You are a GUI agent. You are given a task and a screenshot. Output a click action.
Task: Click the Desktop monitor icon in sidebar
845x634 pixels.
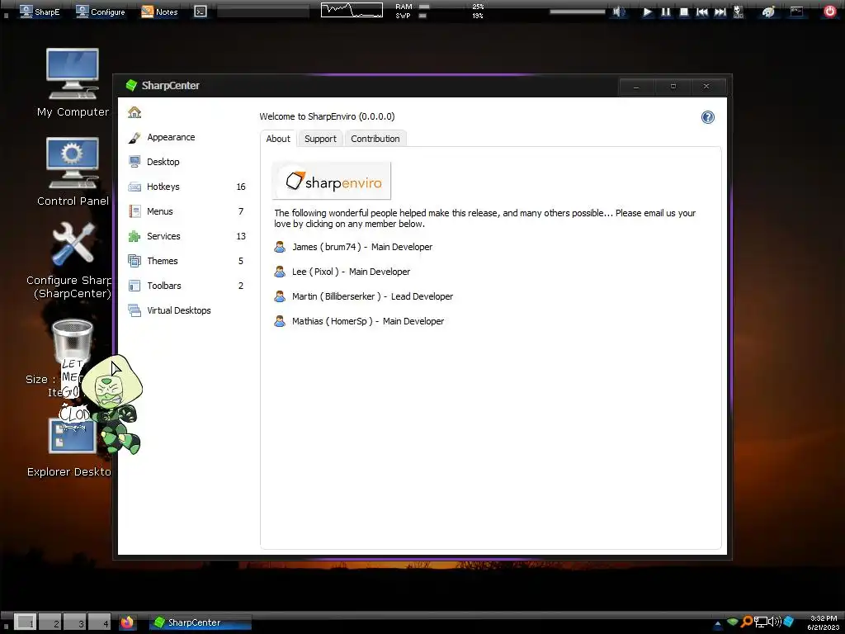click(135, 162)
